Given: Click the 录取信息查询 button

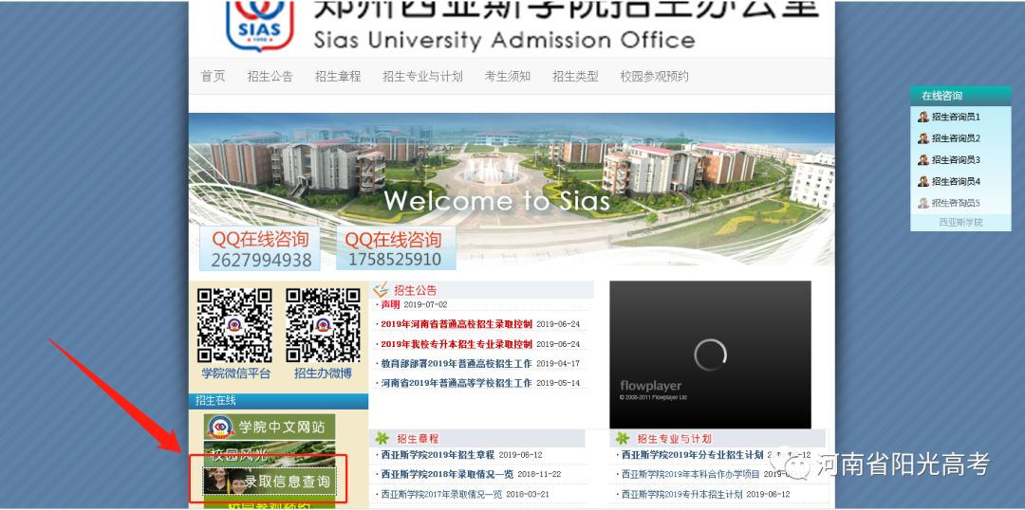Looking at the screenshot, I should point(270,482).
